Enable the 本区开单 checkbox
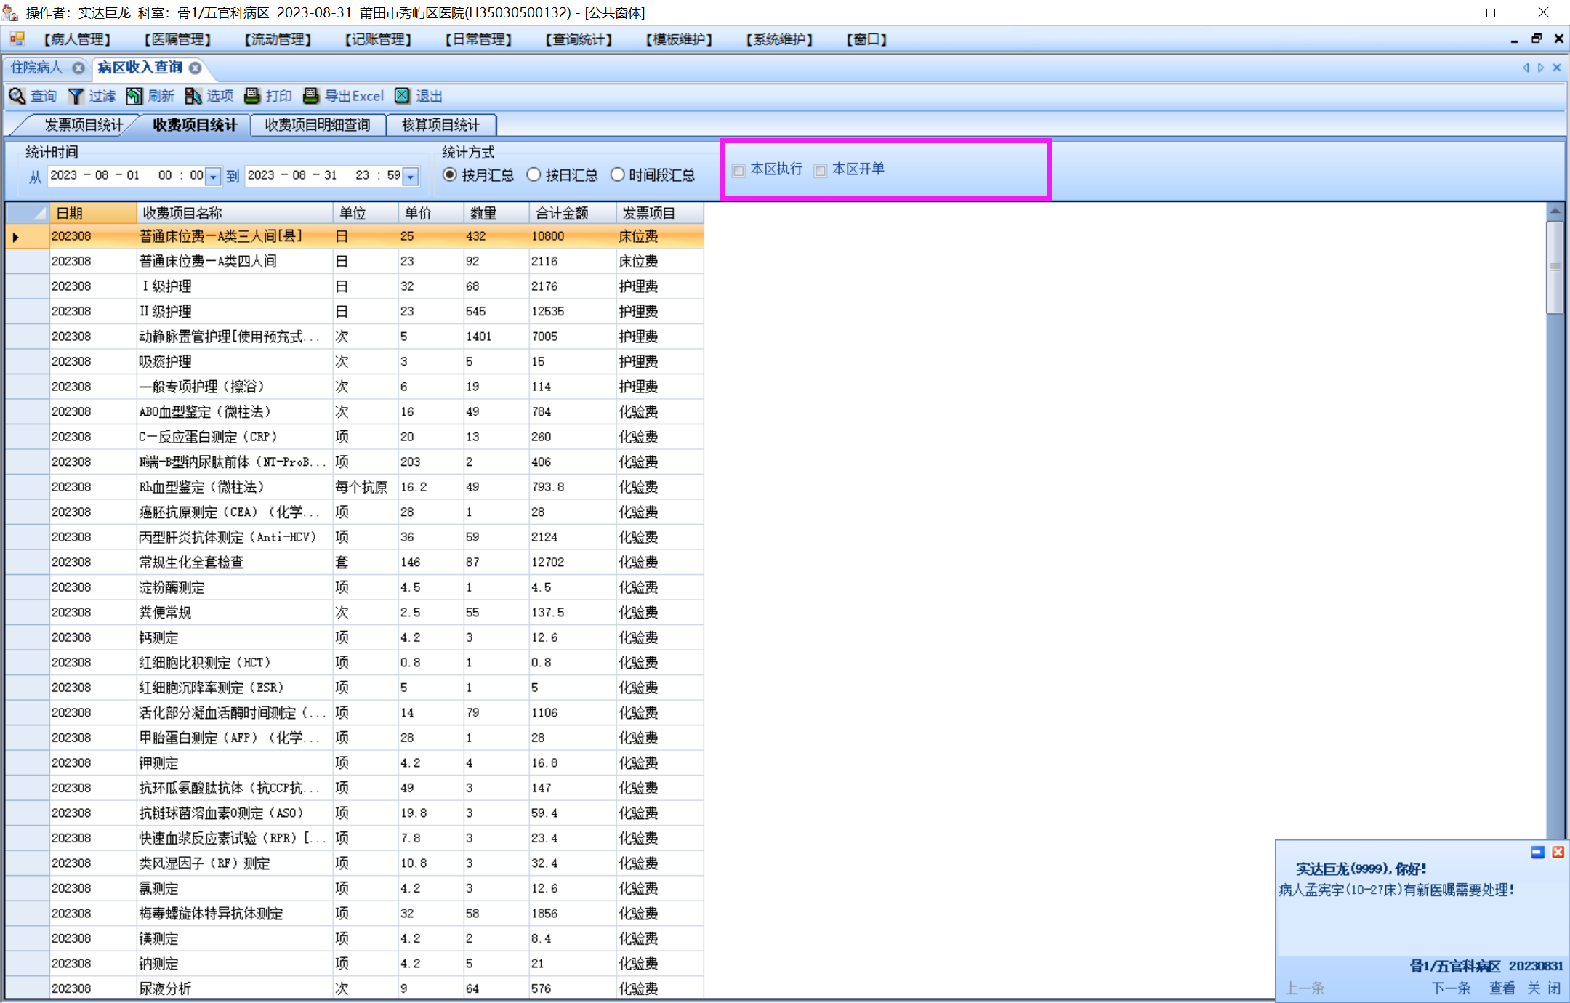The height and width of the screenshot is (1003, 1570). click(x=821, y=171)
